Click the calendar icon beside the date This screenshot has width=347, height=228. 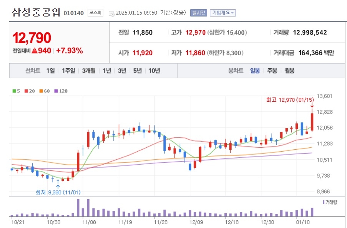tap(111, 13)
